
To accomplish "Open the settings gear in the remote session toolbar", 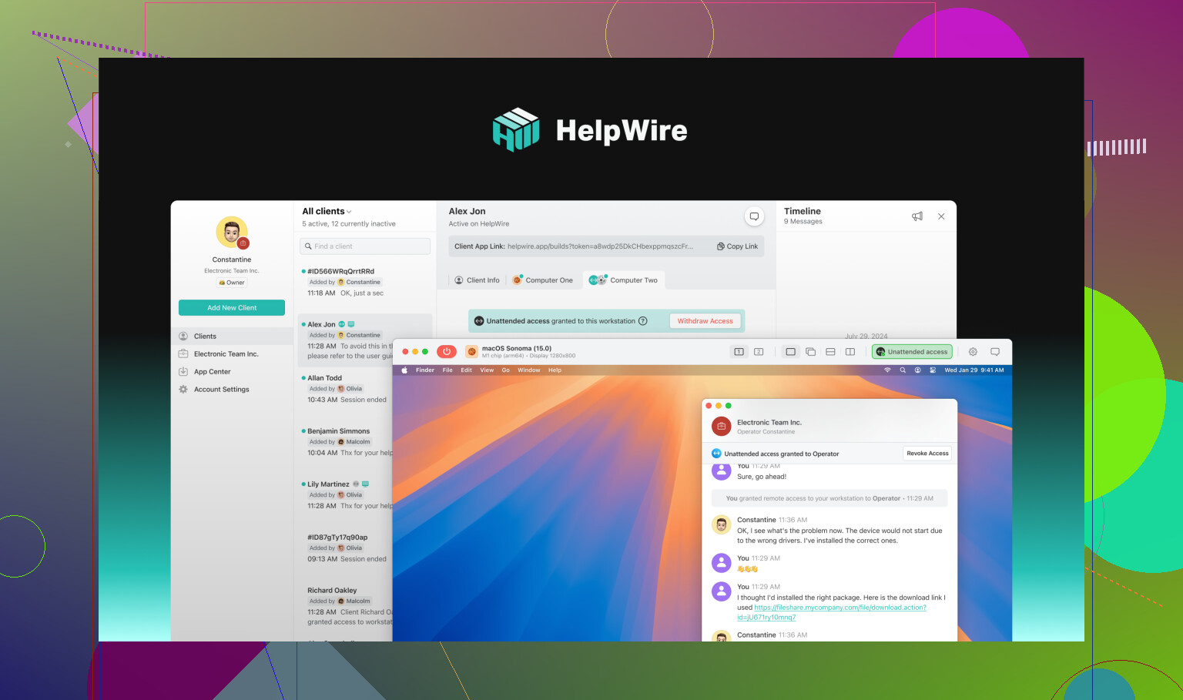I will pyautogui.click(x=973, y=351).
